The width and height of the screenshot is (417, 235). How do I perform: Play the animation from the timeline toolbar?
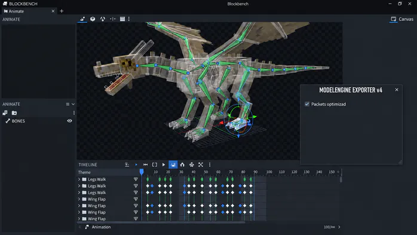point(164,165)
